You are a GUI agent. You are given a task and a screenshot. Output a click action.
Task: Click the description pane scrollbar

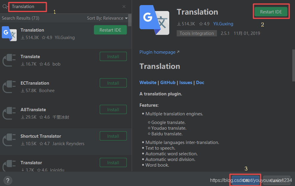294,65
